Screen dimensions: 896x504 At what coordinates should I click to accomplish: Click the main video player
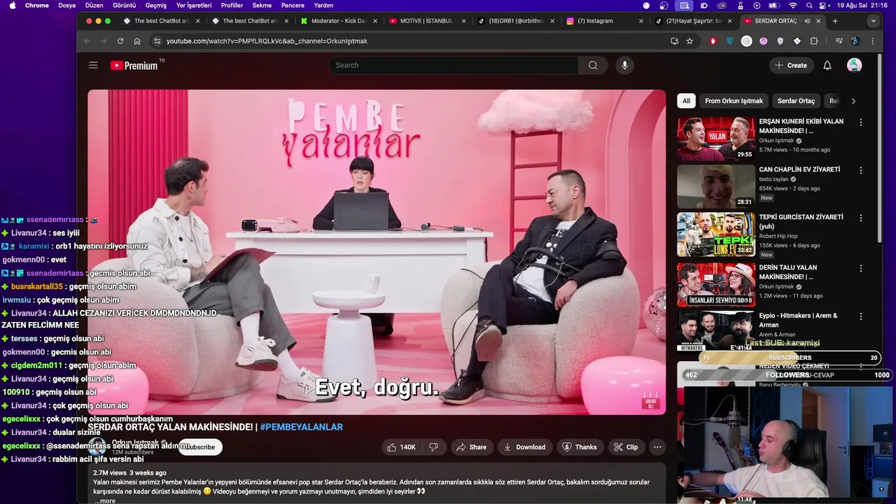pyautogui.click(x=377, y=252)
